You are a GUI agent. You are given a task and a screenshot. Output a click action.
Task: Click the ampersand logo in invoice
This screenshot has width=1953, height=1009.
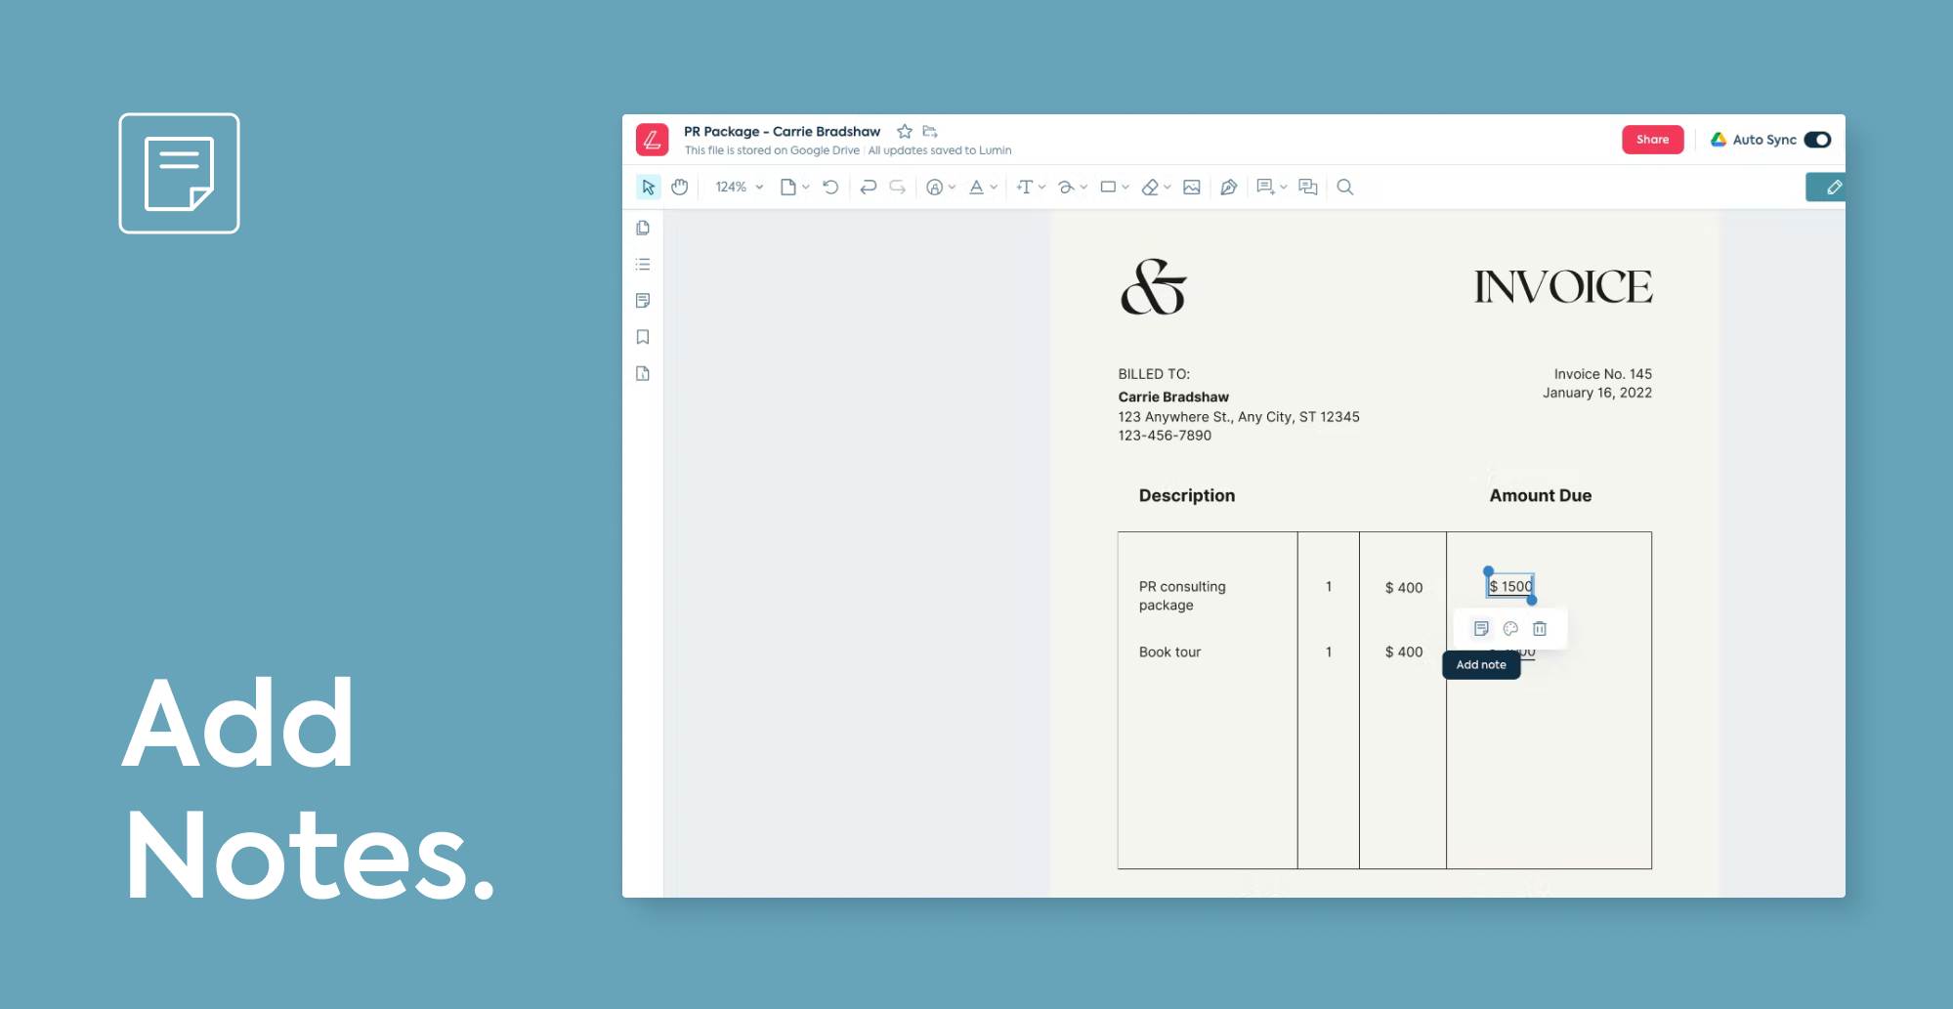(1154, 287)
